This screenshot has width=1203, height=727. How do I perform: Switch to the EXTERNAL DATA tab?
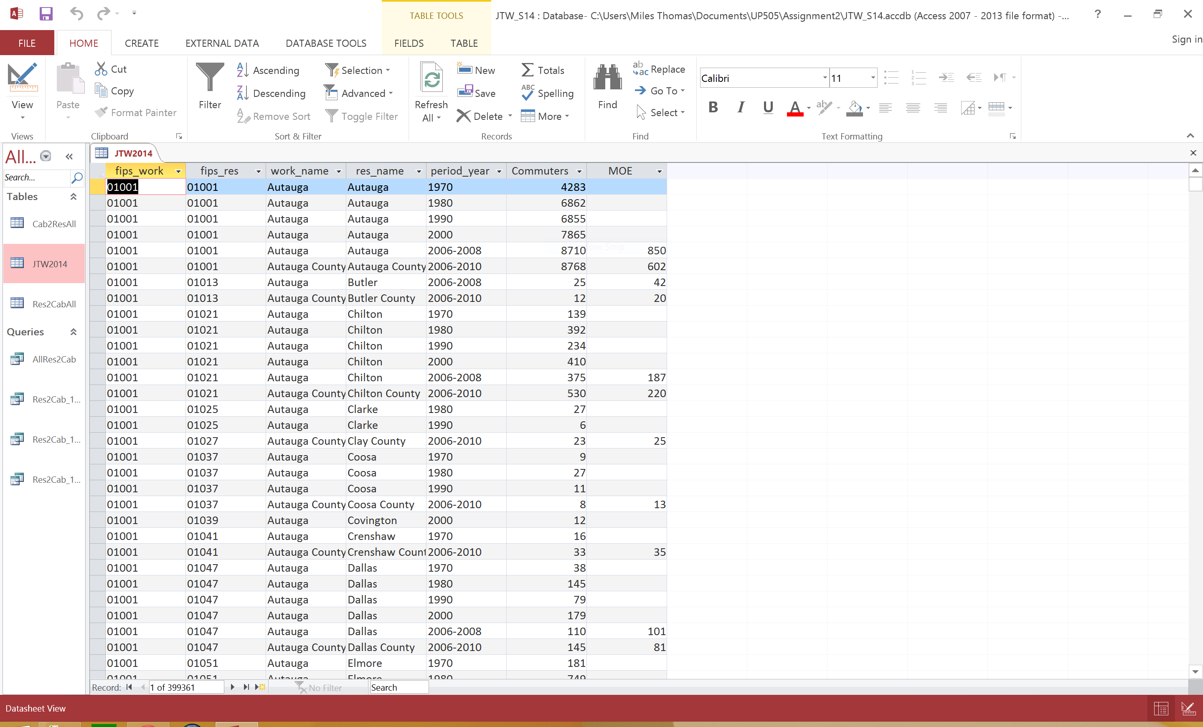point(222,43)
